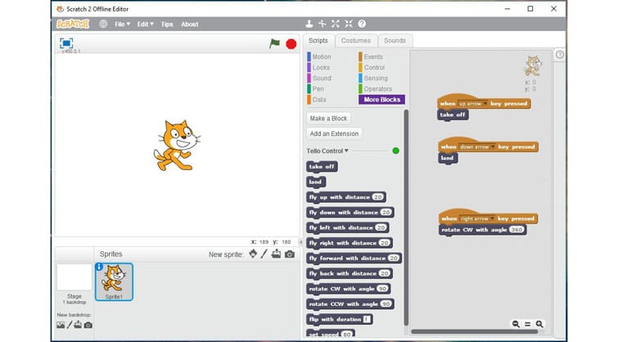
Task: Click the Add an Extension button
Action: click(x=334, y=133)
